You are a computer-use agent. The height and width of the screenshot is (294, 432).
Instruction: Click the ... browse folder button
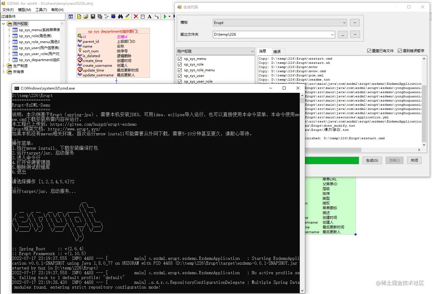point(343,35)
